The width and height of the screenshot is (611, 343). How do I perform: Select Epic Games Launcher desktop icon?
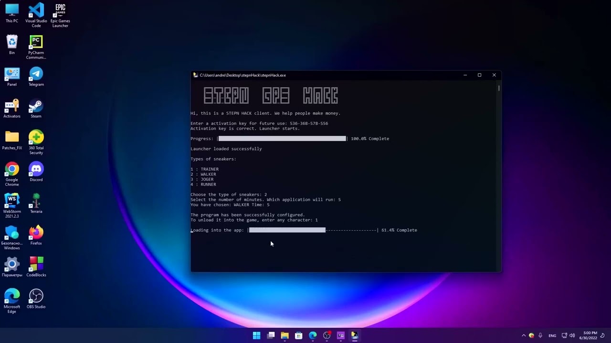click(60, 15)
